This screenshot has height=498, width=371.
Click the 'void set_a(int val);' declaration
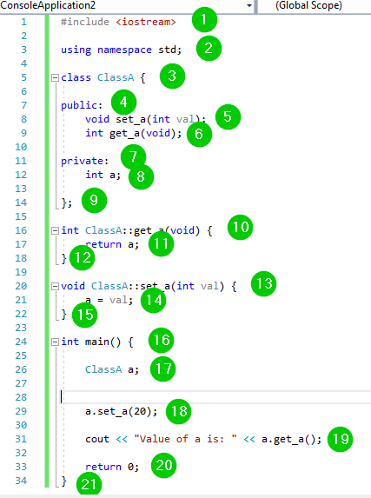pos(145,119)
